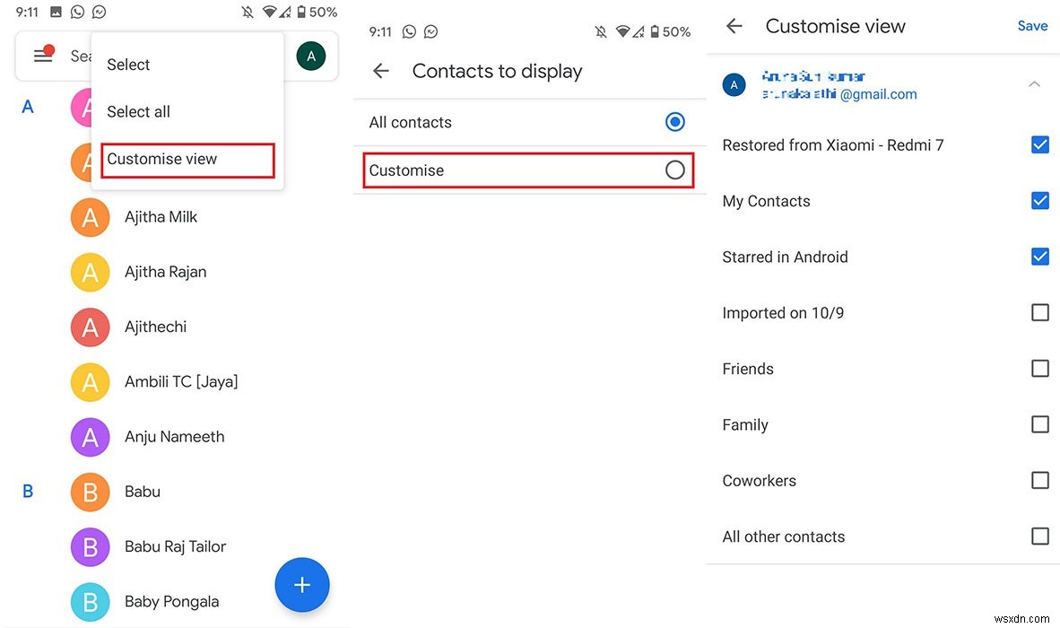
Task: Open the navigation drawer hamburger icon
Action: pyautogui.click(x=42, y=55)
